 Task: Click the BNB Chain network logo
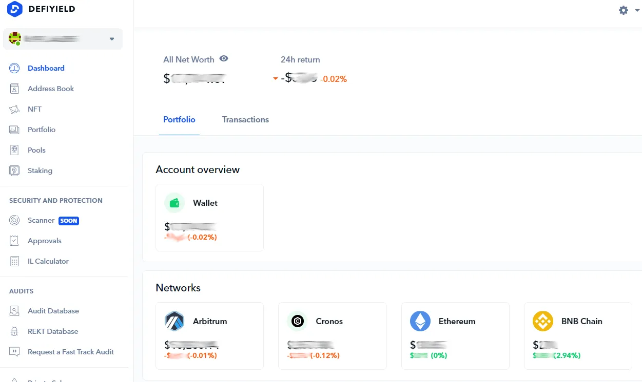(543, 321)
